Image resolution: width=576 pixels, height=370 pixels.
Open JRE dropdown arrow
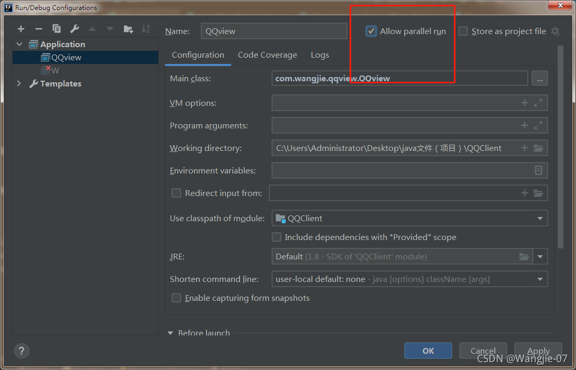pyautogui.click(x=540, y=256)
